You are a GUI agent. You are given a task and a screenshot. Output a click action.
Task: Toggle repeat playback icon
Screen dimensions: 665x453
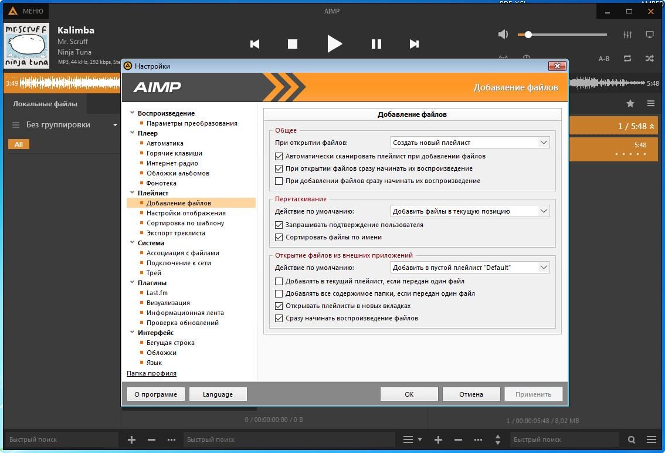(x=627, y=59)
